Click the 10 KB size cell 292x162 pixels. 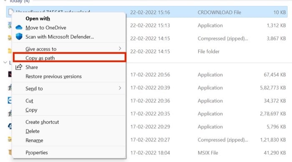click(x=279, y=12)
